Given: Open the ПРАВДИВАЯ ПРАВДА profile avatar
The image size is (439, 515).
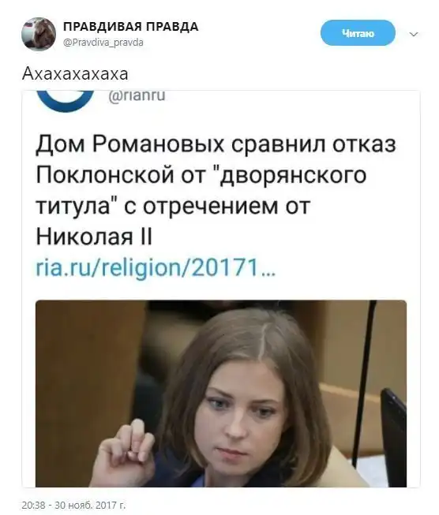Looking at the screenshot, I should pyautogui.click(x=39, y=34).
